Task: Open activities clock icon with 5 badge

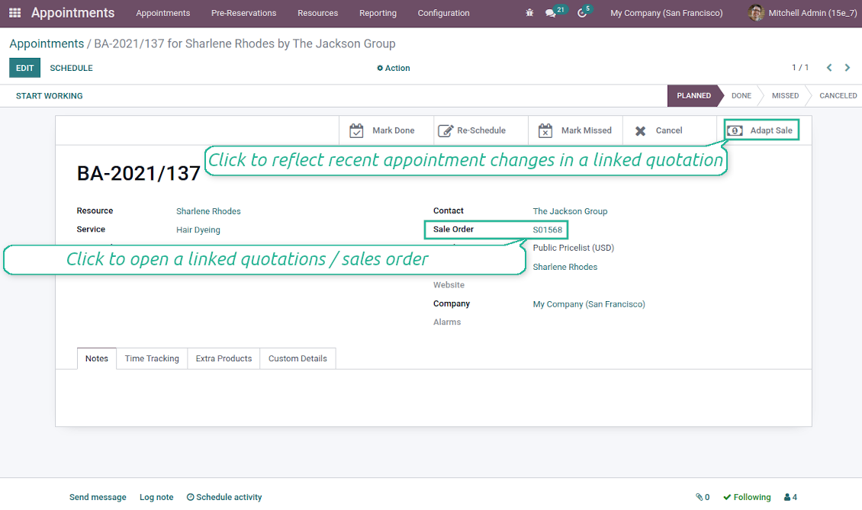Action: (581, 13)
